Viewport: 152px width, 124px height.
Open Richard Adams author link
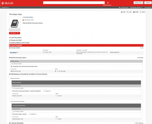click(29, 17)
